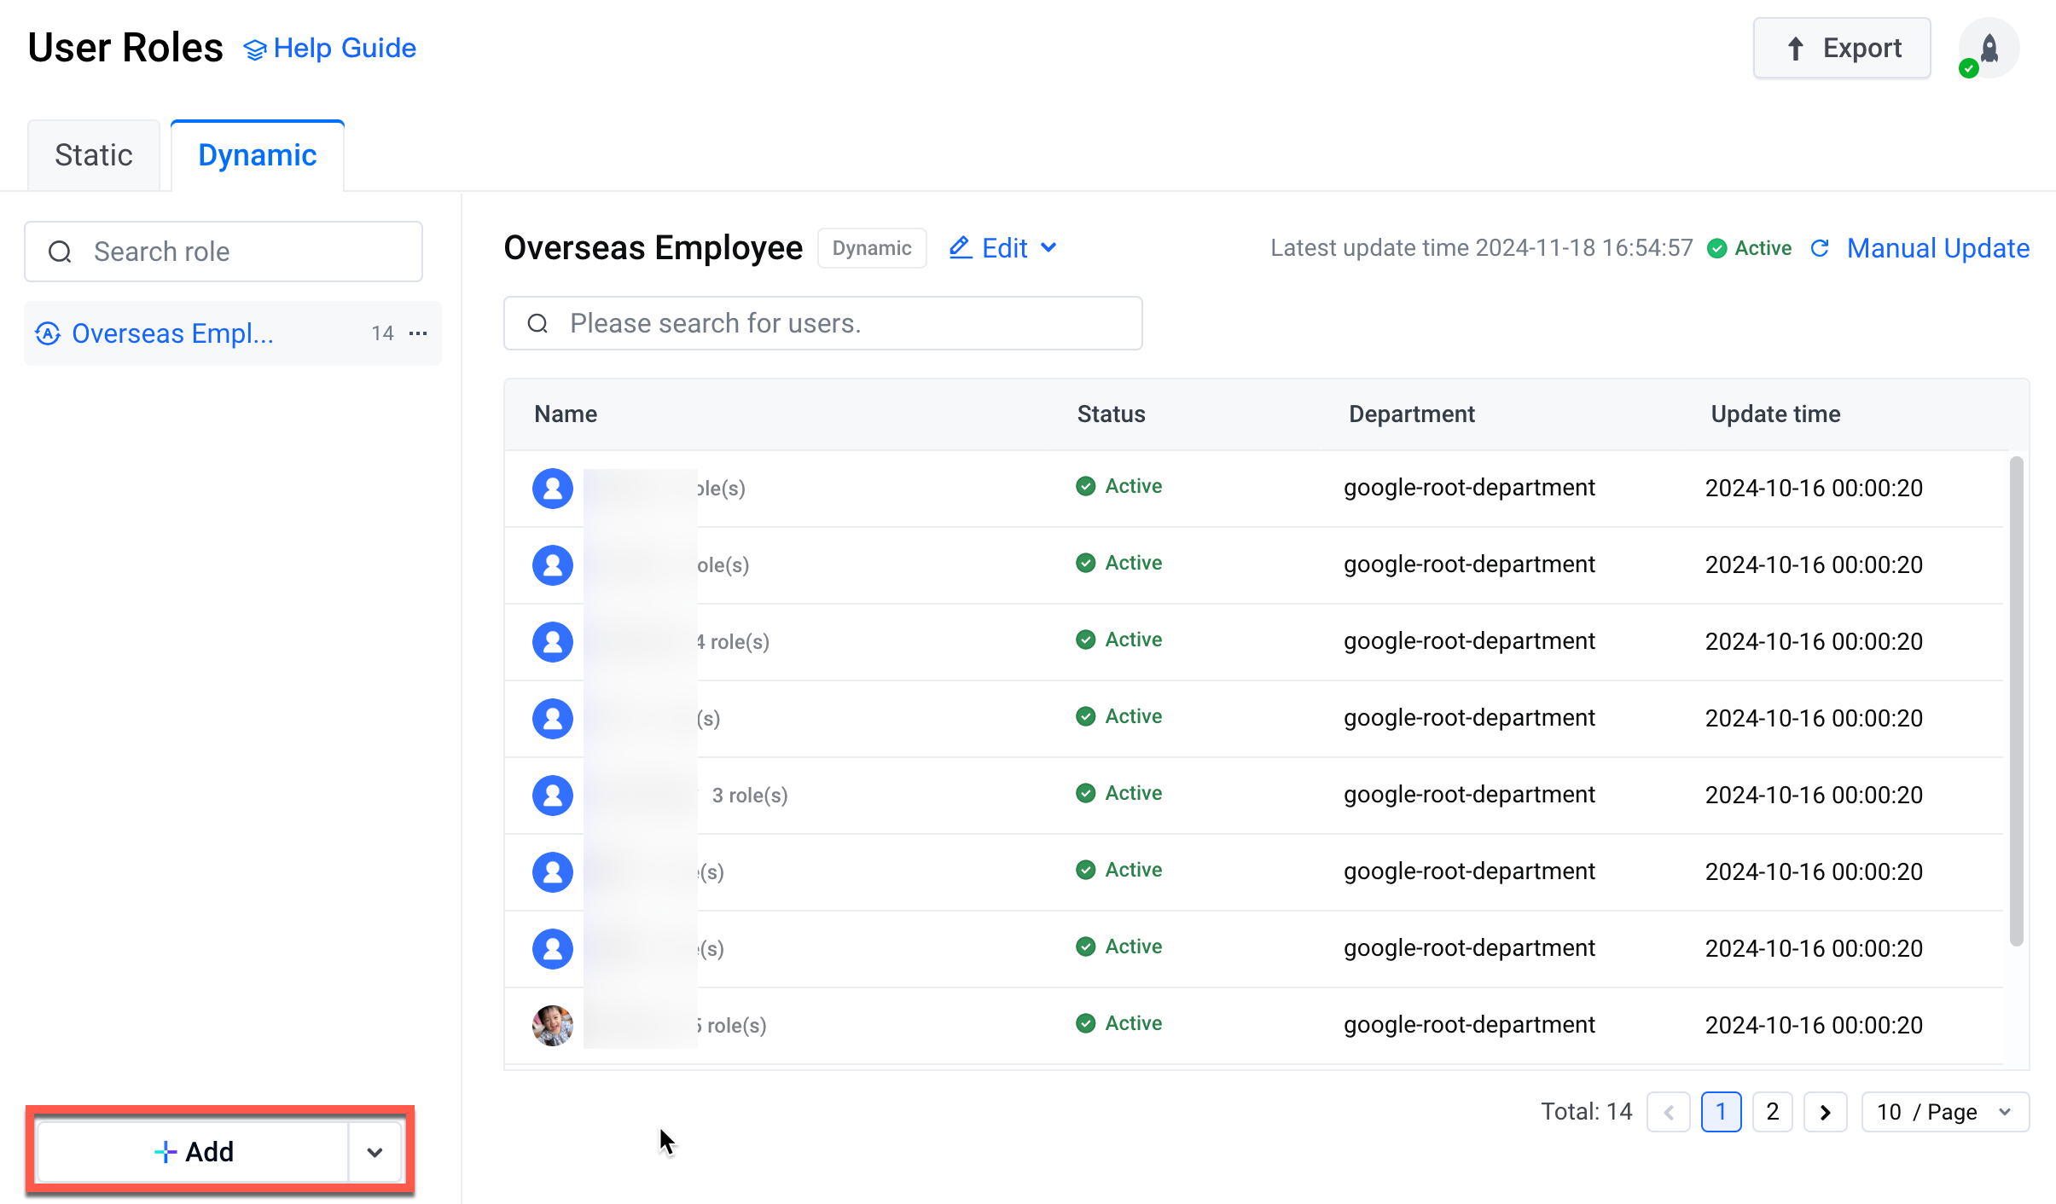2056x1204 pixels.
Task: Go to page 2
Action: point(1773,1112)
